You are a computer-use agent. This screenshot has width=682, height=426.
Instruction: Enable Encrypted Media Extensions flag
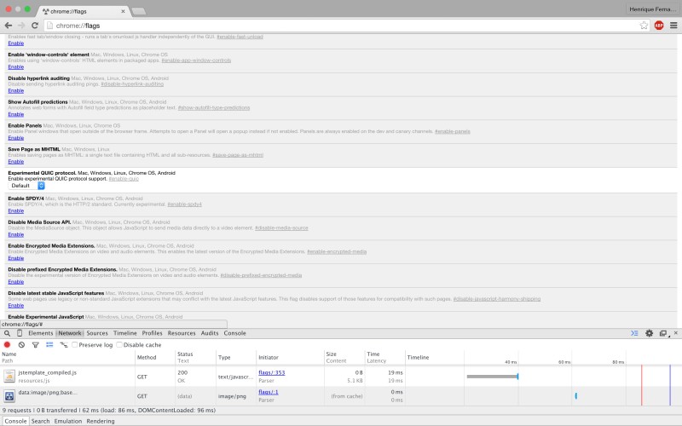[15, 258]
